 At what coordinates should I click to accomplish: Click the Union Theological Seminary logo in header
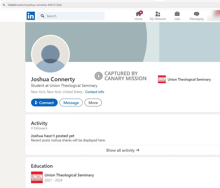[162, 79]
